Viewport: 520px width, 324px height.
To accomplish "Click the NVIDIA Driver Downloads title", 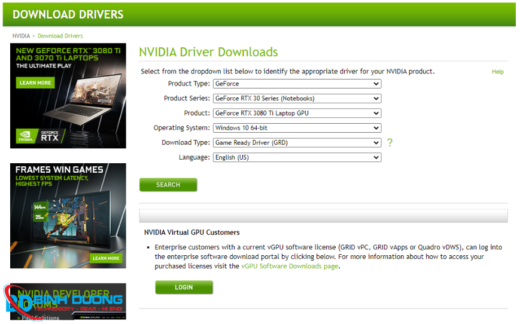I will 208,52.
